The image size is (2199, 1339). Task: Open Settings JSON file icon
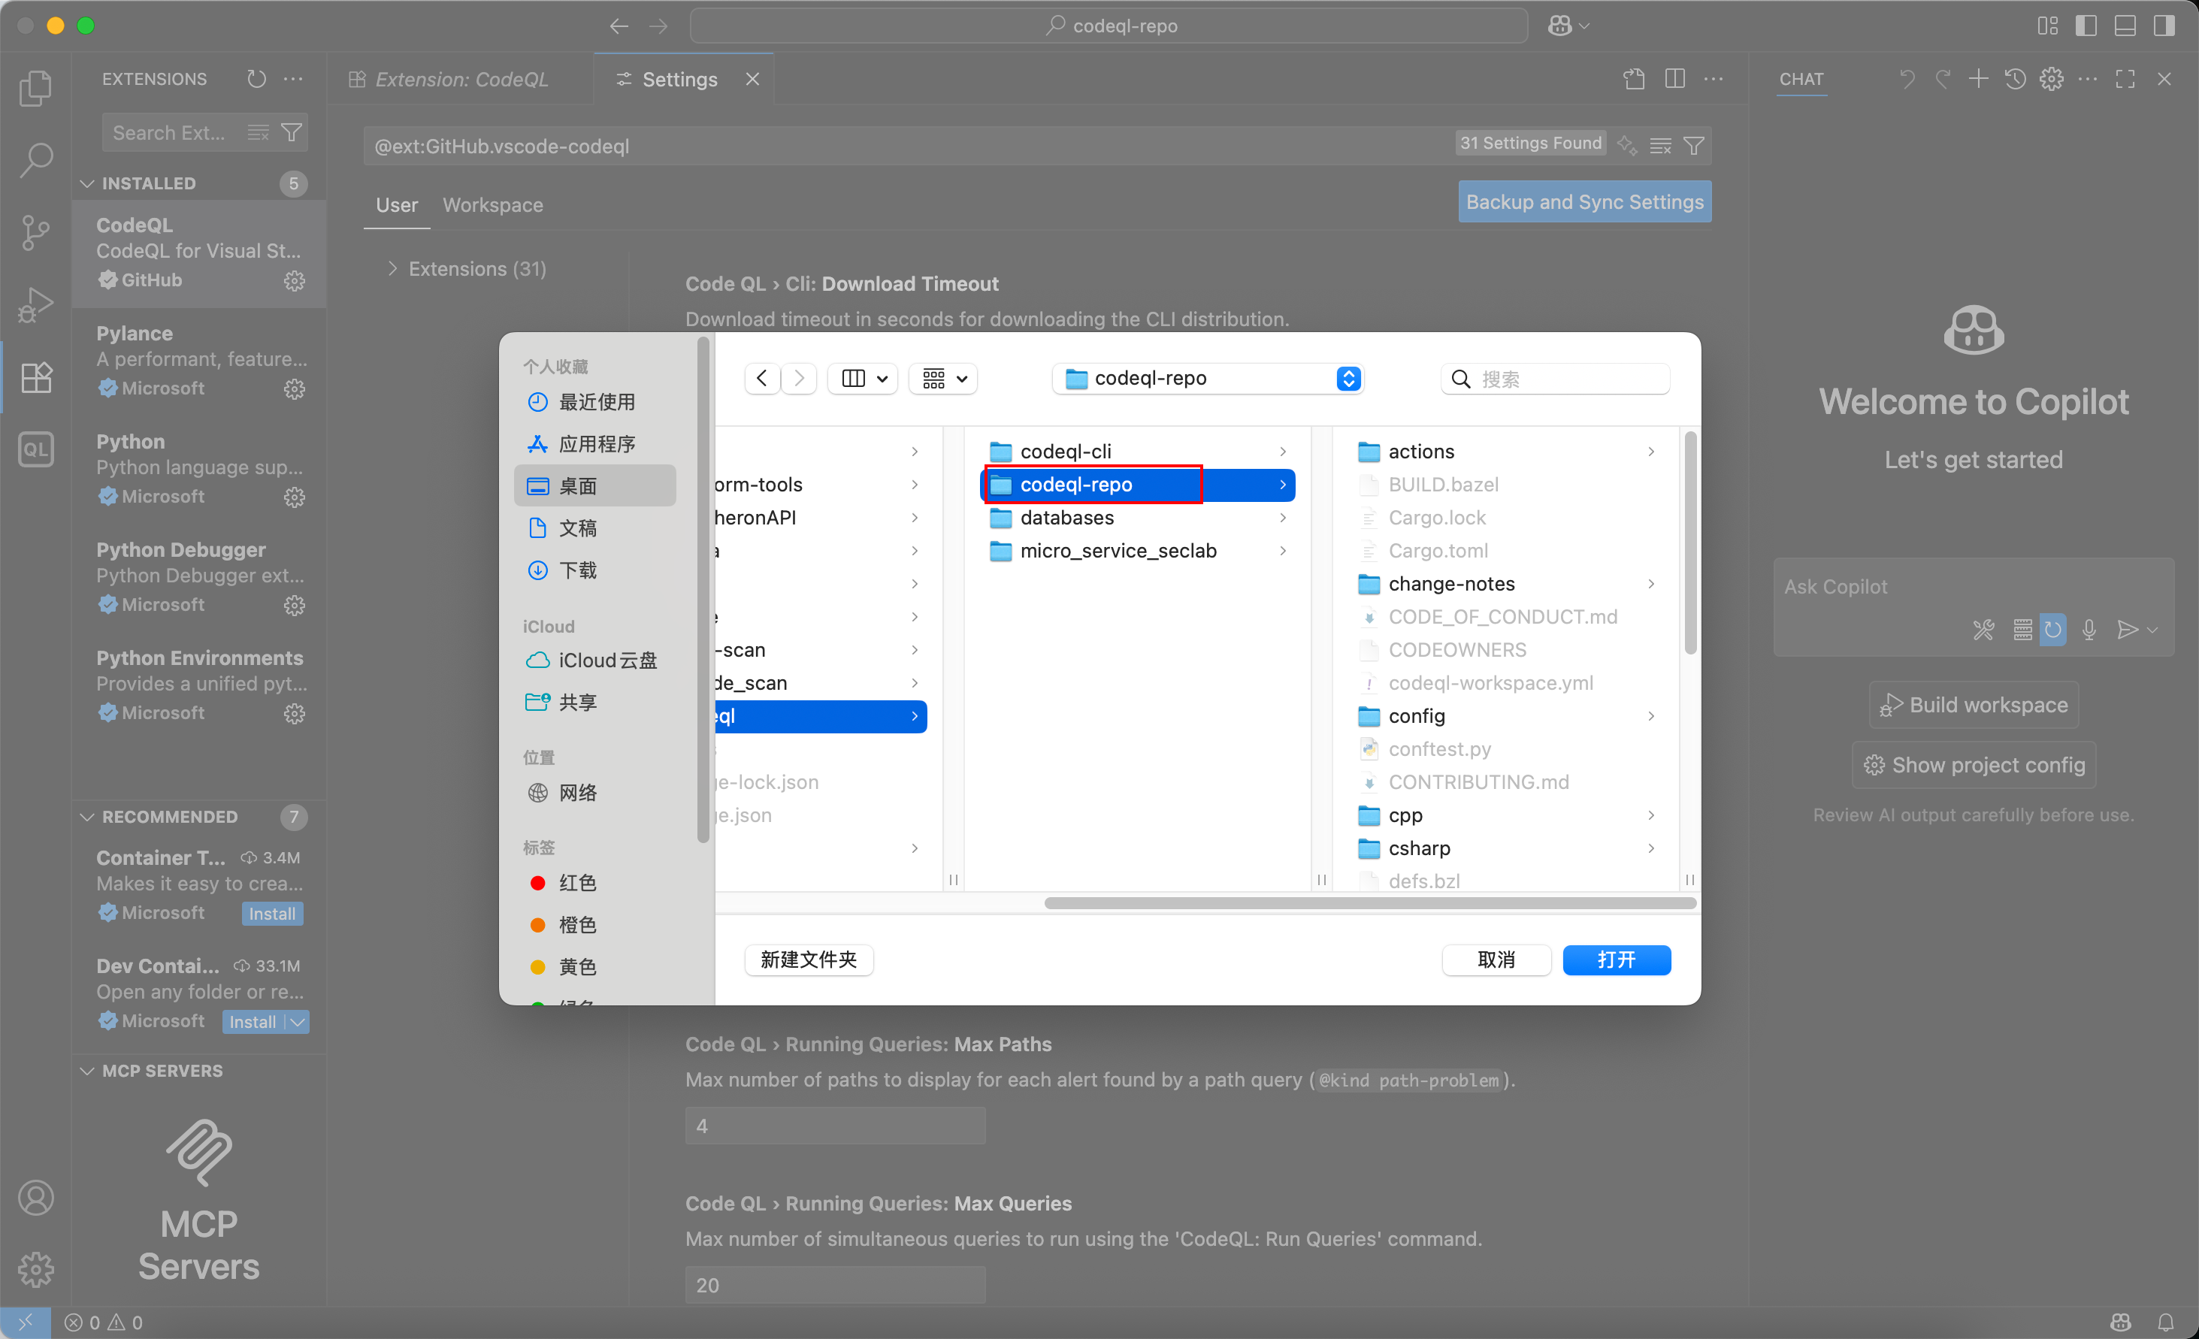(1633, 78)
